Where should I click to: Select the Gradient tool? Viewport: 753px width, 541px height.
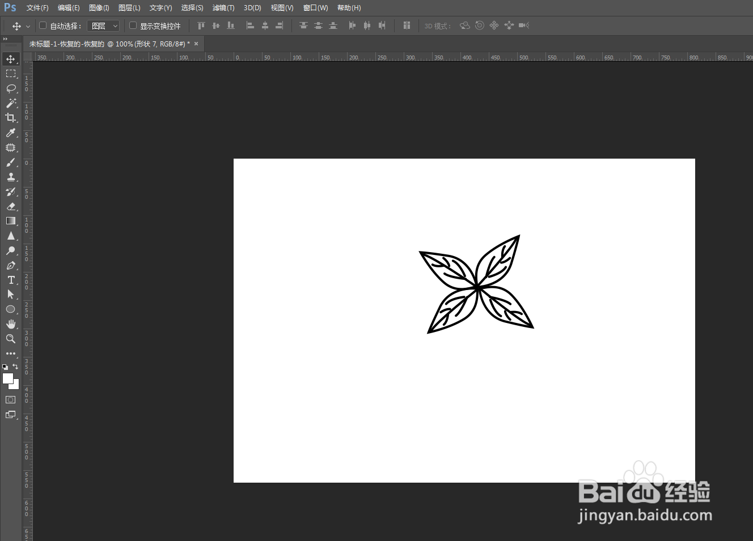click(11, 221)
